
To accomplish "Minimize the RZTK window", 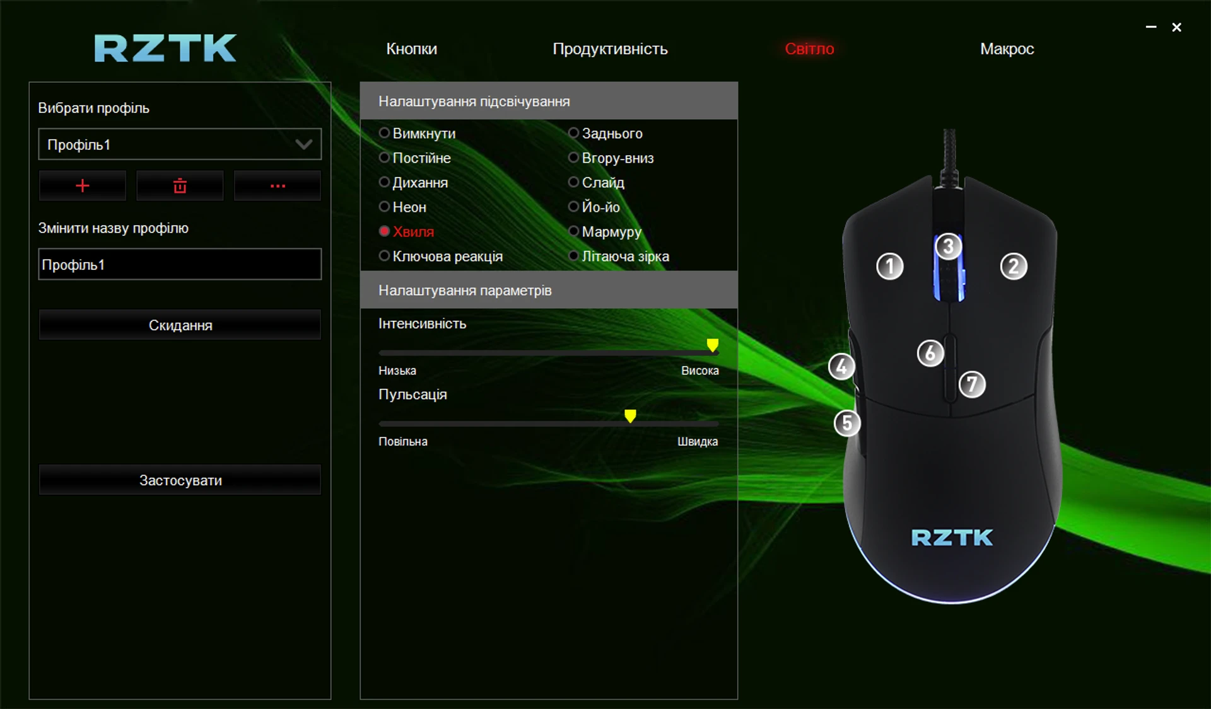I will [1151, 27].
